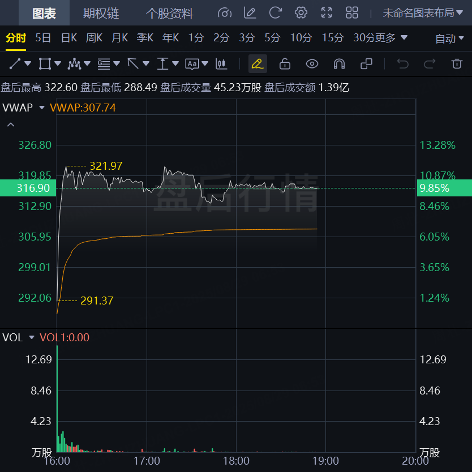This screenshot has height=472, width=472.
Task: Expand the wave pattern options arrow
Action: [87, 63]
